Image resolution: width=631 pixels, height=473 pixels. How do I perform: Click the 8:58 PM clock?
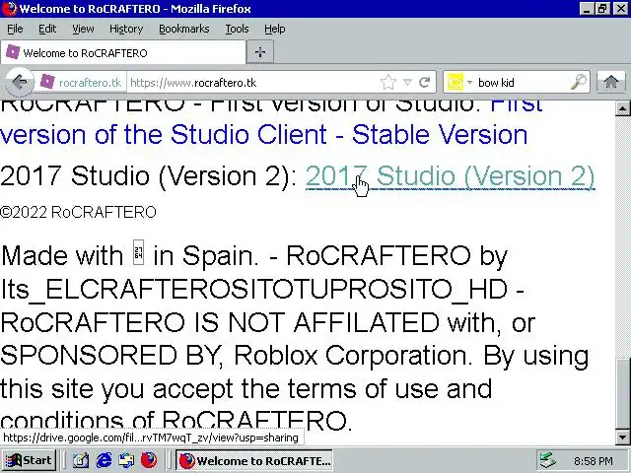pos(594,460)
